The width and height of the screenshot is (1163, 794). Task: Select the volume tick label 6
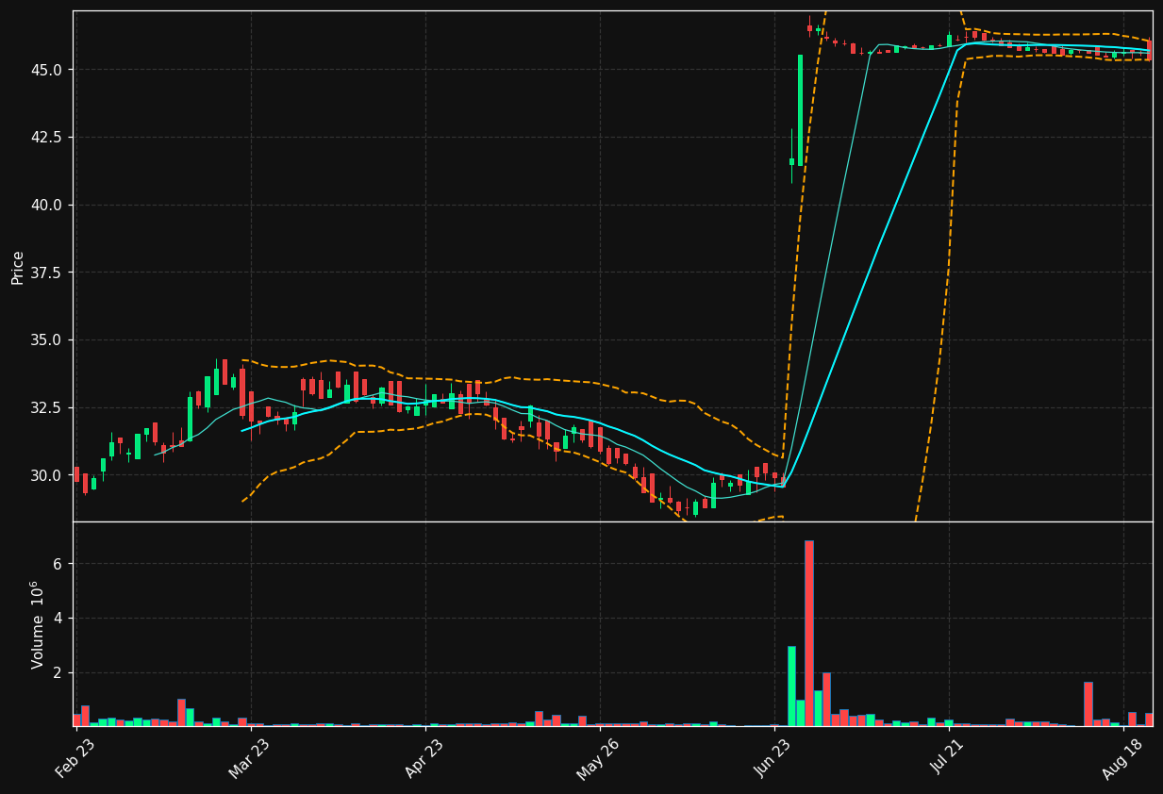[x=58, y=564]
